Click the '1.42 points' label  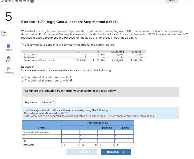pos(4,33)
